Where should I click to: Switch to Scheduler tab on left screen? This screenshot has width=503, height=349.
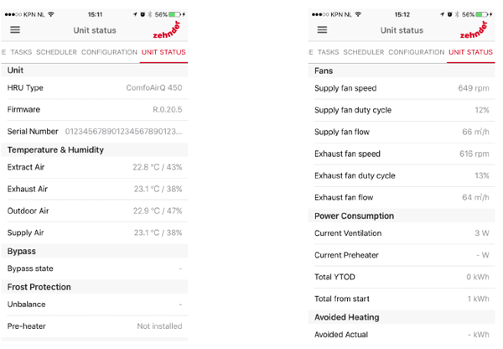(56, 52)
